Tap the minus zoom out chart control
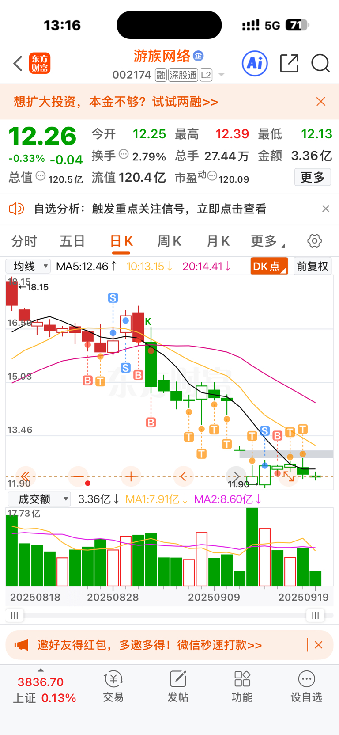Screen dimensions: 339x735 pyautogui.click(x=79, y=476)
